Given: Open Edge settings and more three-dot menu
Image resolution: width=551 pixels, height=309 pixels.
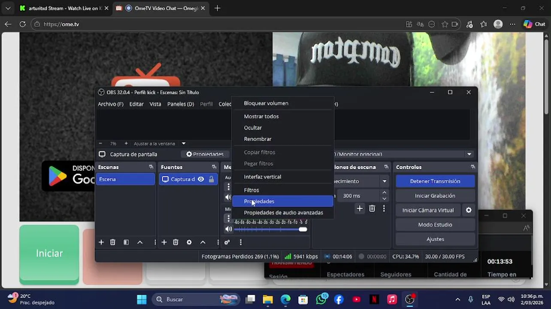Looking at the screenshot, I should [512, 24].
